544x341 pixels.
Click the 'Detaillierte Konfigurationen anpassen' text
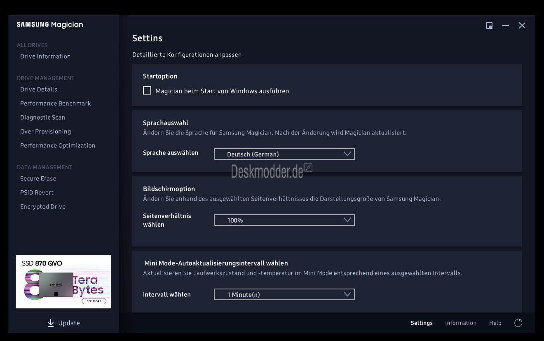[x=187, y=54]
